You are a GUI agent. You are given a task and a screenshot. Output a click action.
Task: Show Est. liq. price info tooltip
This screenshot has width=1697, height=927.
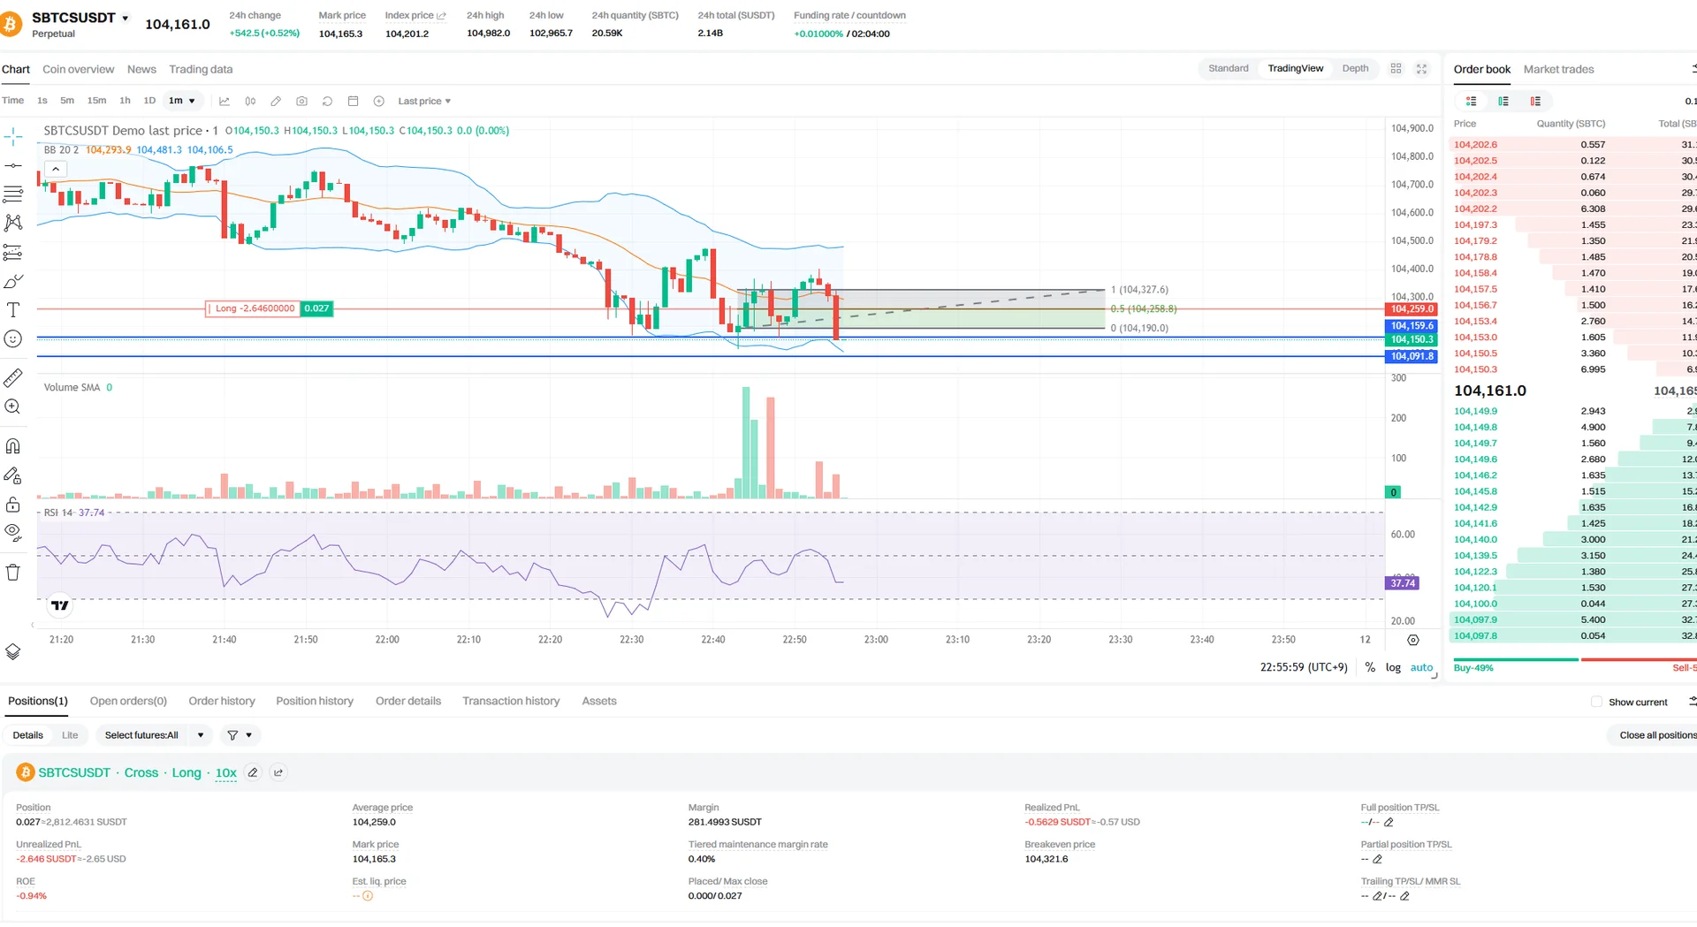click(x=368, y=896)
